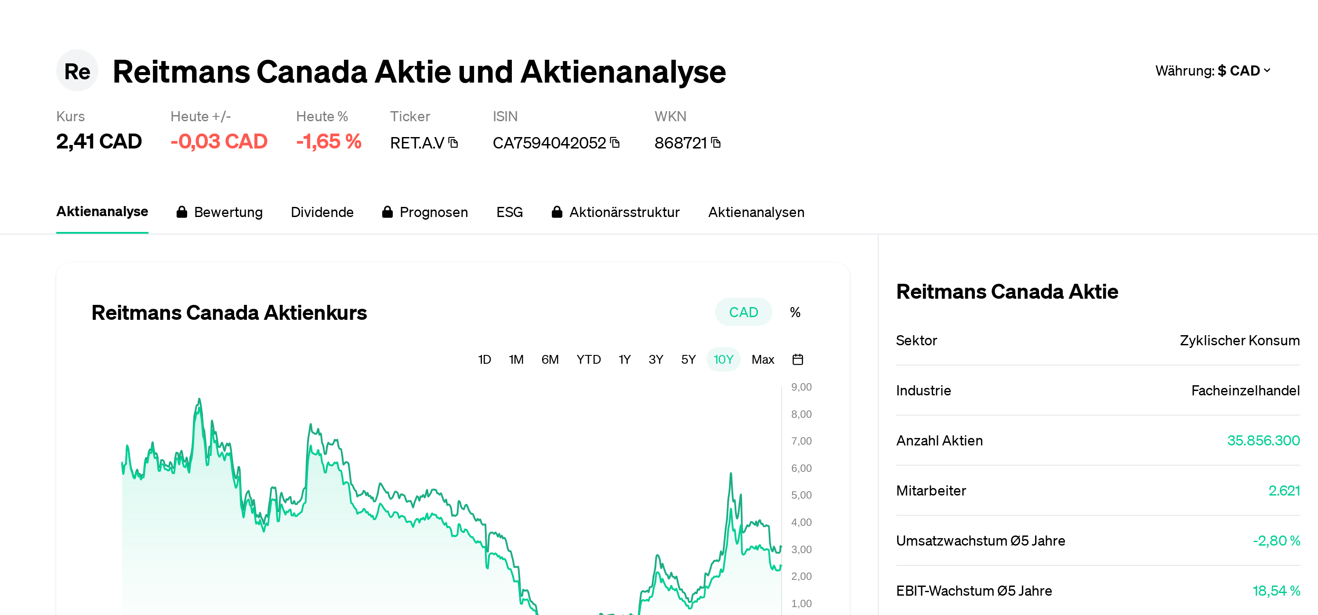Click the EBIT-Wachstum value 18,54 %

[1277, 591]
